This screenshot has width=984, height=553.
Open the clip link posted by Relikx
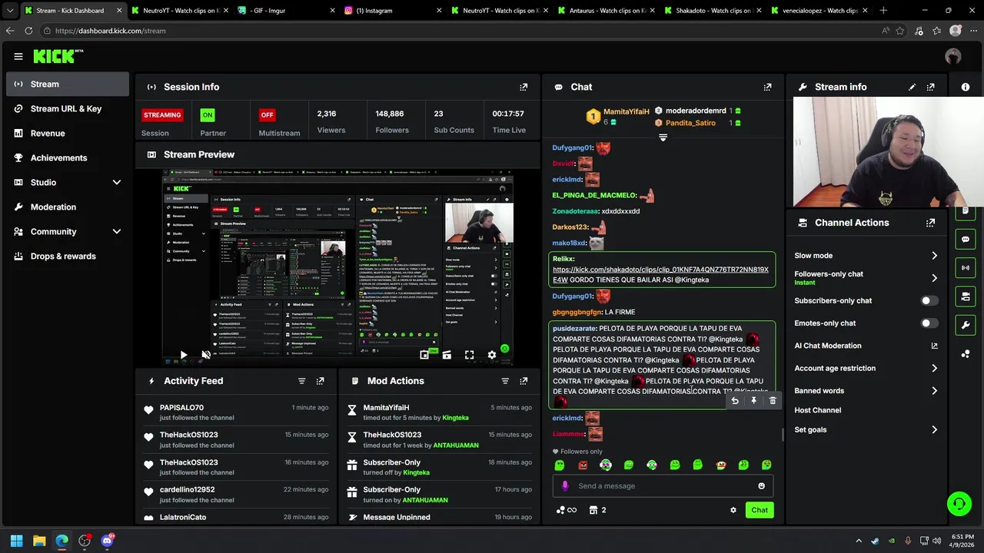tap(660, 274)
